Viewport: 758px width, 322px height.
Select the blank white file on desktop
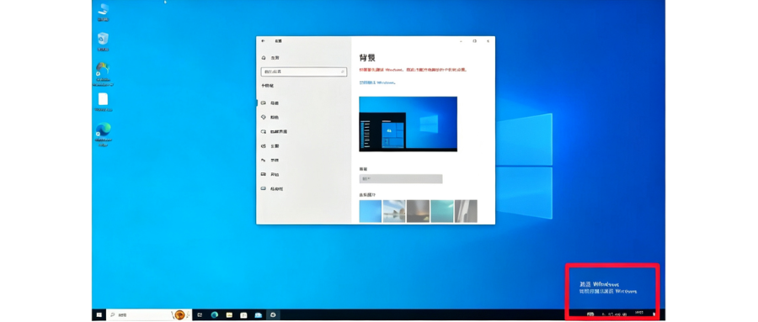pyautogui.click(x=103, y=102)
